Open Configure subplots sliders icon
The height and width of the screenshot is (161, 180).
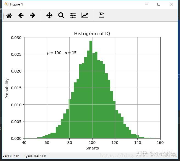(73, 15)
